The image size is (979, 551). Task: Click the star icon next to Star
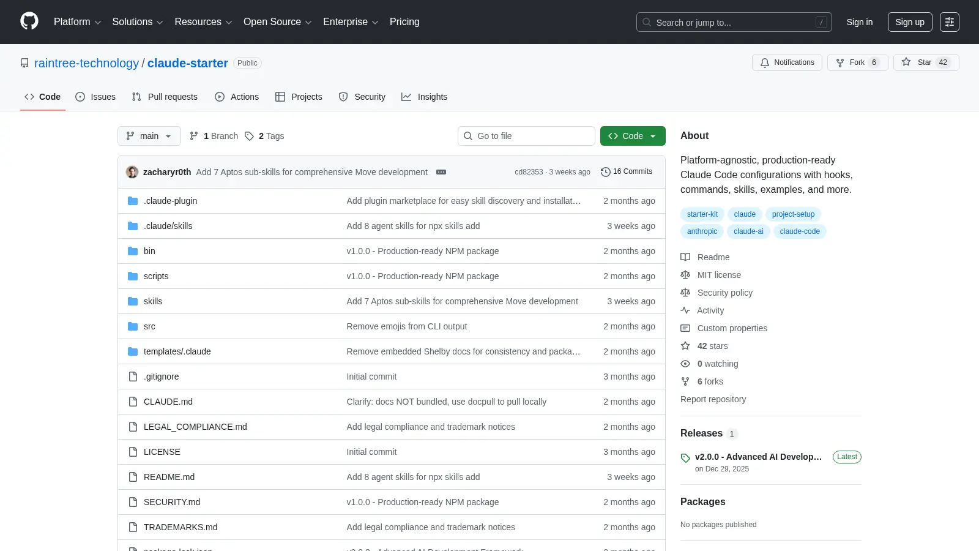pyautogui.click(x=906, y=62)
